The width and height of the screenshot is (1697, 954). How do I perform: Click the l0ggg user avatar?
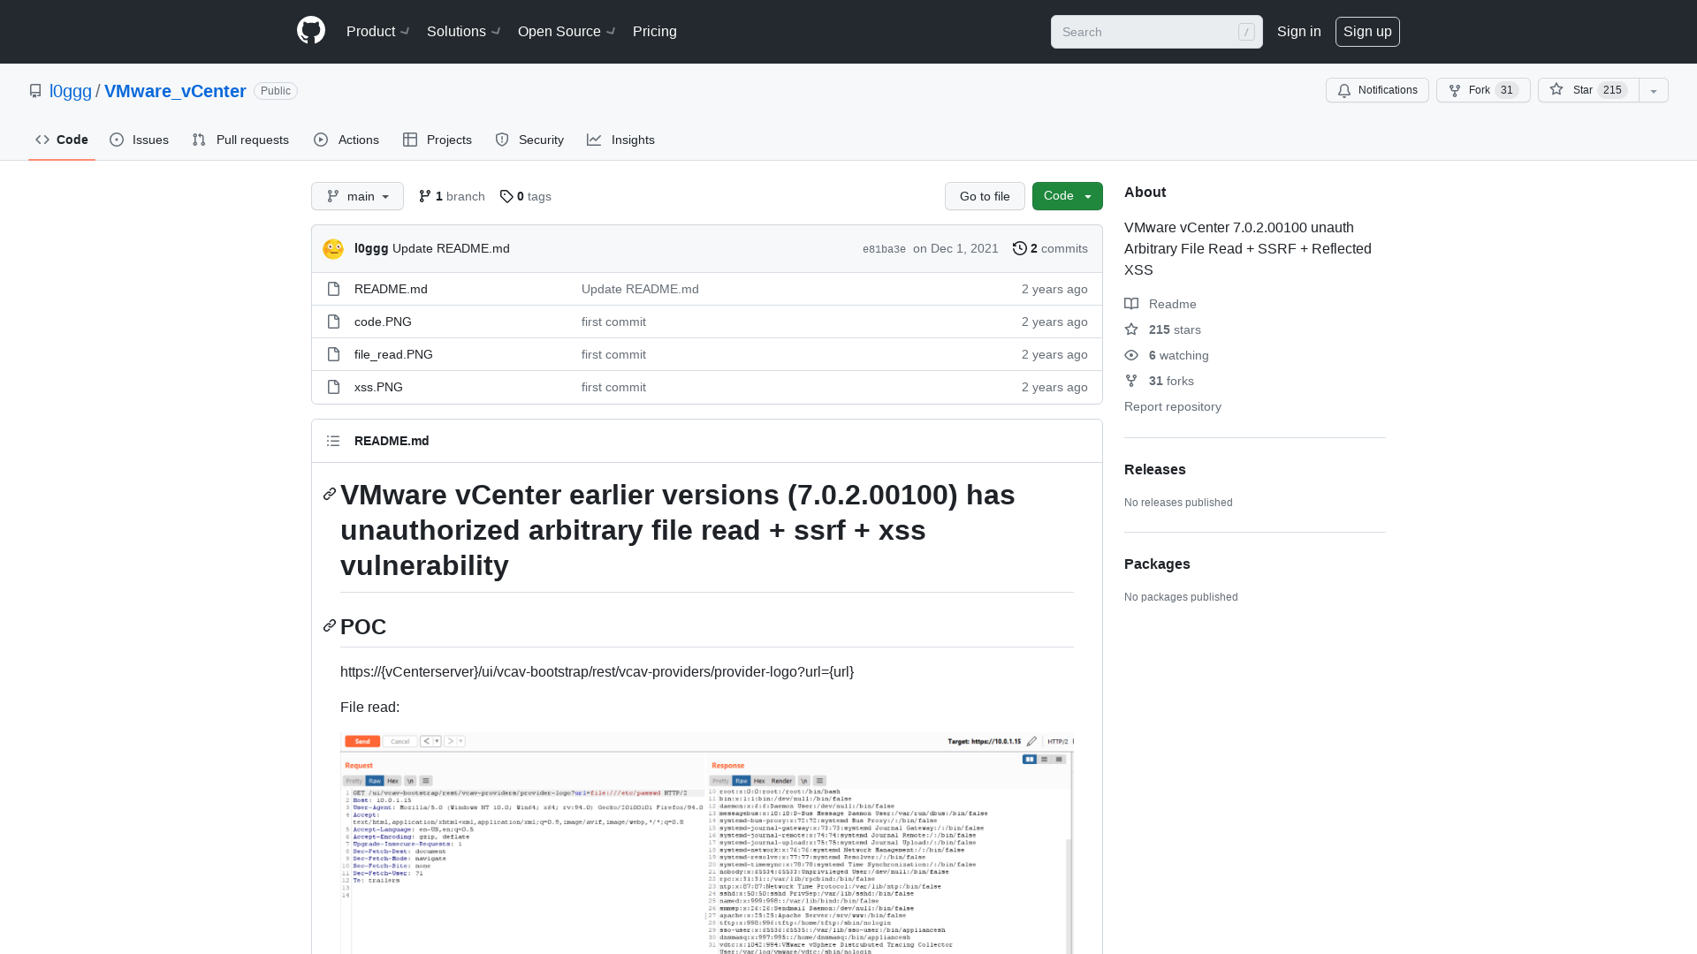click(333, 249)
